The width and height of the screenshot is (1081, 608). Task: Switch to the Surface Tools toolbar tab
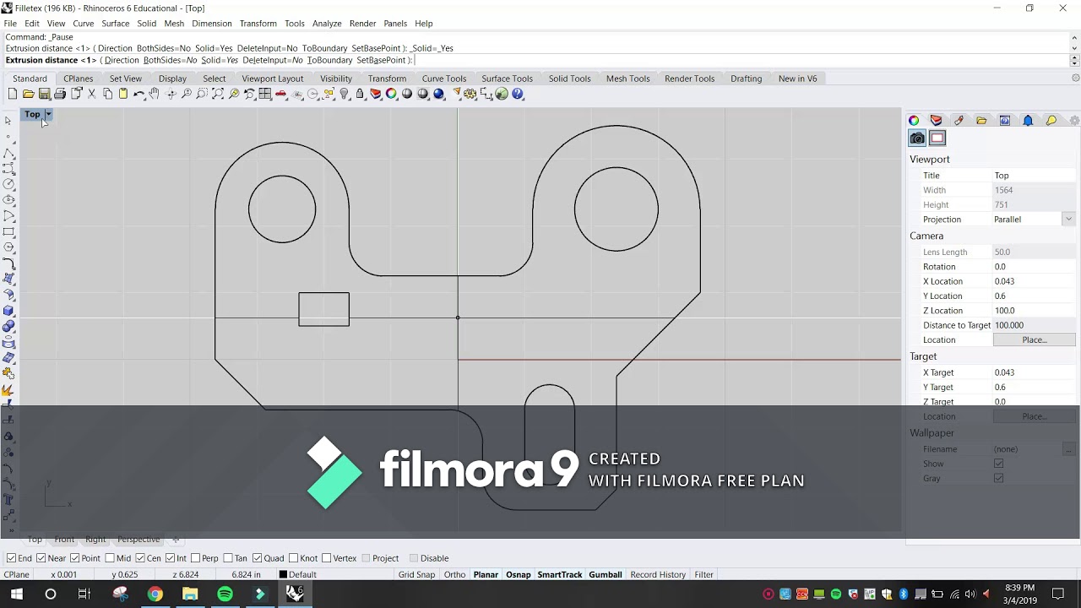click(507, 79)
